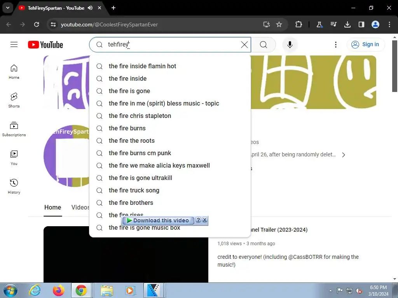Screen dimensions: 398x298
Task: Clear the search box with X
Action: tap(244, 45)
